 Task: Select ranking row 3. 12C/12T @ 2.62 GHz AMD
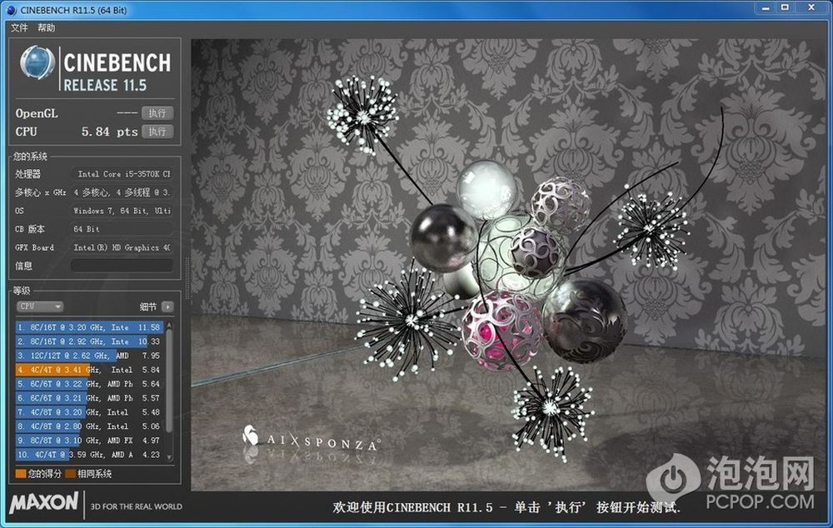(x=89, y=356)
